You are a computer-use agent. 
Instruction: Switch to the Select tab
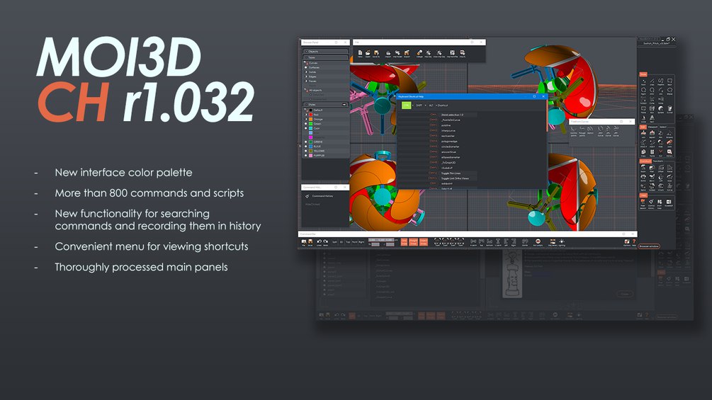pos(662,127)
